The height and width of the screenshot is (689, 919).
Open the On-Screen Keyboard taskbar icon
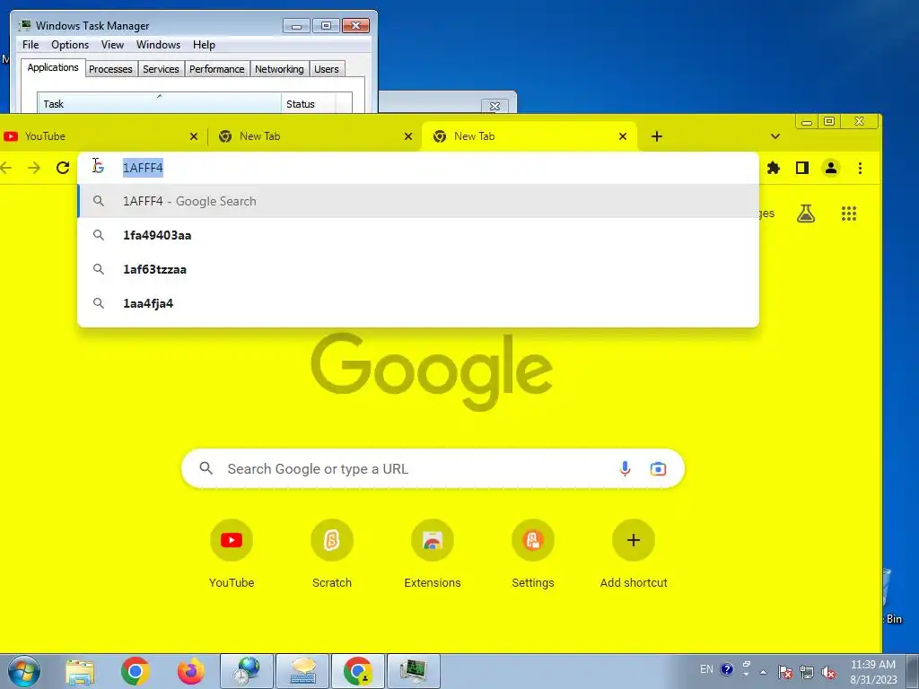point(302,671)
